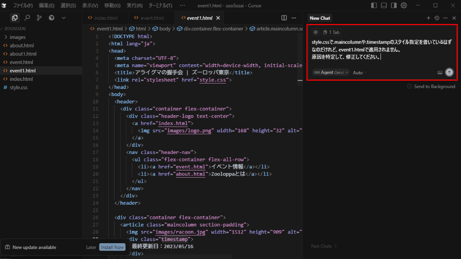Click the style.css link in code
The width and height of the screenshot is (461, 259).
(x=212, y=80)
